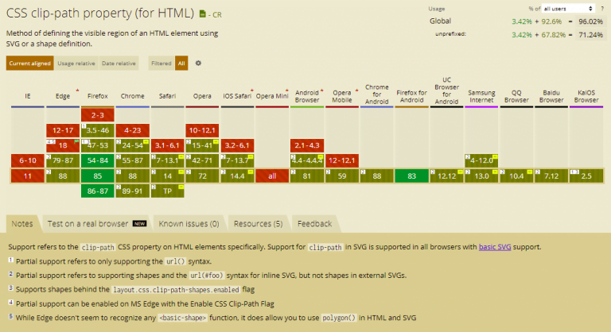Select Edge 79-87 support cell
611x332 pixels.
tap(63, 160)
